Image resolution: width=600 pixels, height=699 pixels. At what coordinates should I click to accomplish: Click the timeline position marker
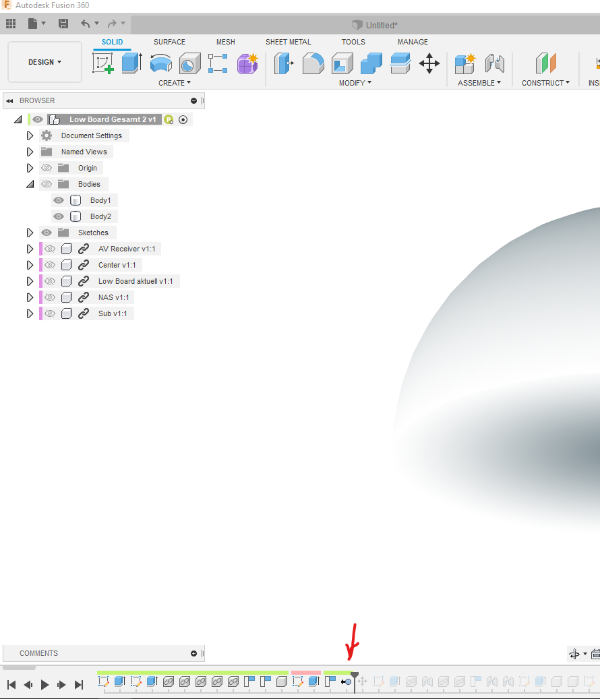tap(355, 682)
